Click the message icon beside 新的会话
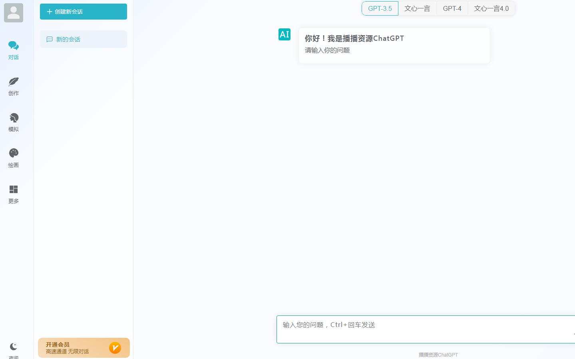Viewport: 575px width, 359px height. point(50,39)
